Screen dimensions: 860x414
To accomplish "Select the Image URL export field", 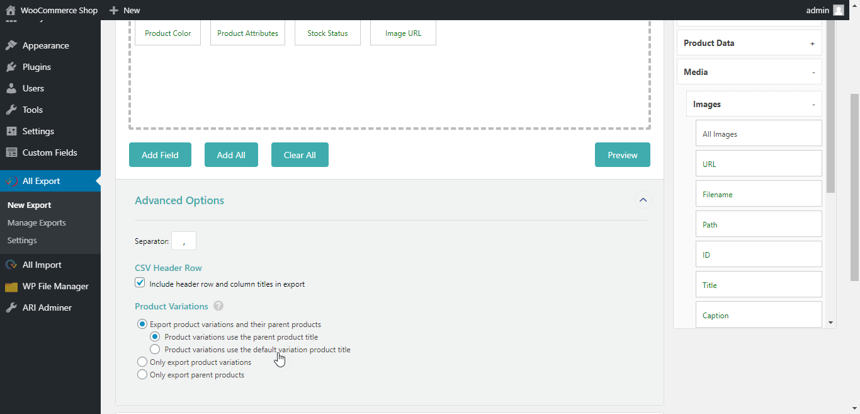I will (403, 33).
